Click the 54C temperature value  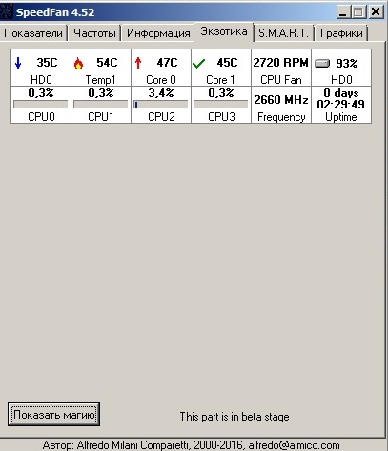point(107,63)
